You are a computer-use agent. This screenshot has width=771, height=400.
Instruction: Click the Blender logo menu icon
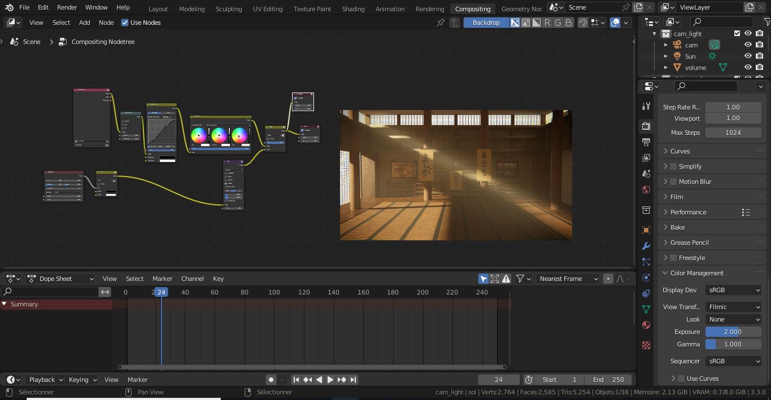[9, 7]
